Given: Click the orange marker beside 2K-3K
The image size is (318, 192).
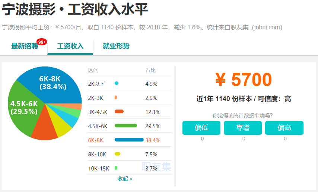Looking at the screenshot, I should point(116,97).
